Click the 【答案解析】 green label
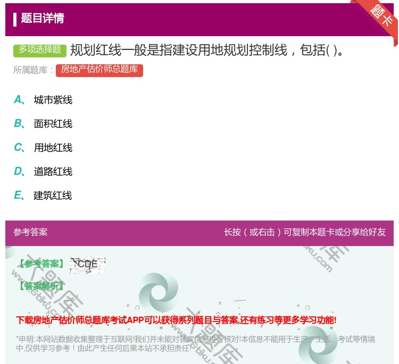 (x=41, y=286)
